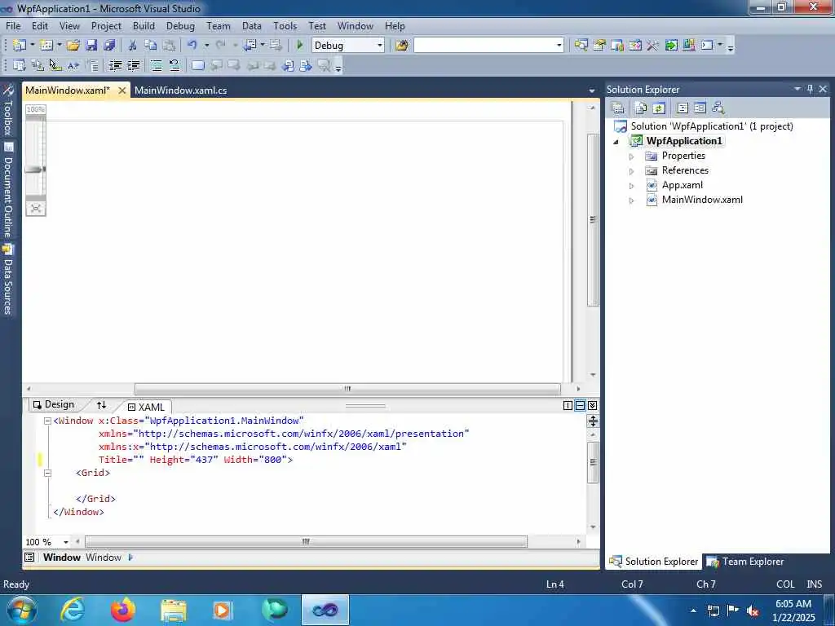
Task: Expand the App.xaml node
Action: 632,186
